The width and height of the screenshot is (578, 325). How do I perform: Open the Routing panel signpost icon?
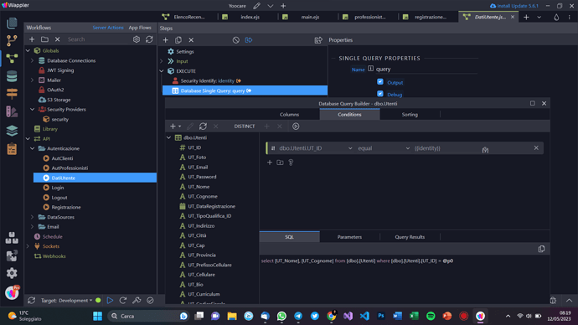point(12,94)
